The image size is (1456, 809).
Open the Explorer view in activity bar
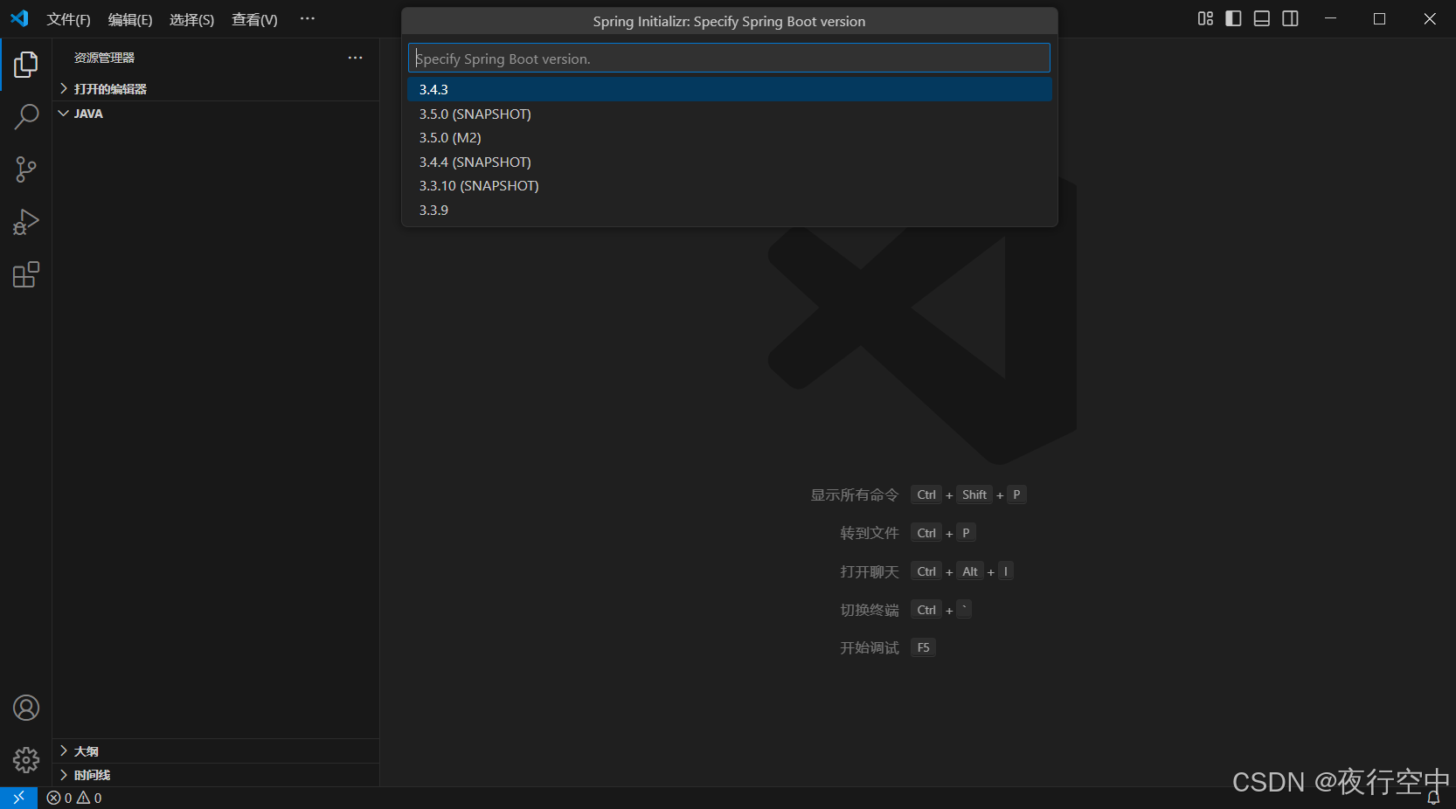(26, 64)
